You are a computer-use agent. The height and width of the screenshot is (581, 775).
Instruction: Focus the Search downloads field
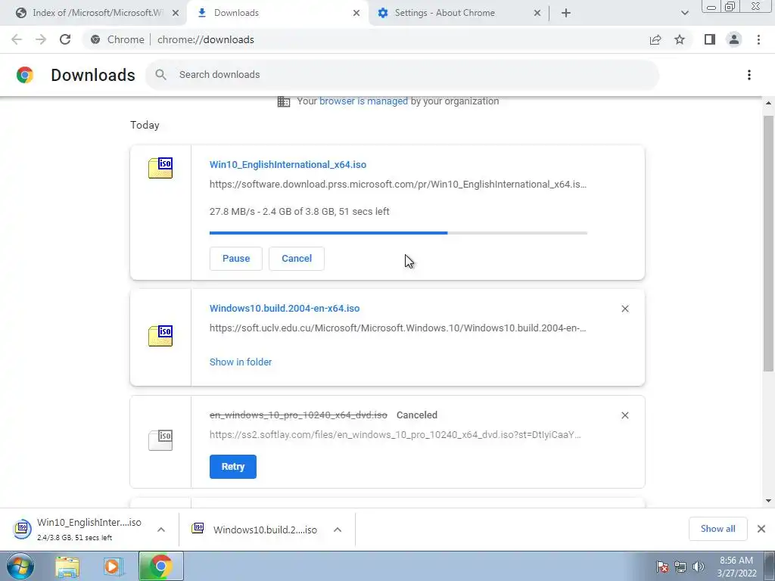(x=402, y=75)
